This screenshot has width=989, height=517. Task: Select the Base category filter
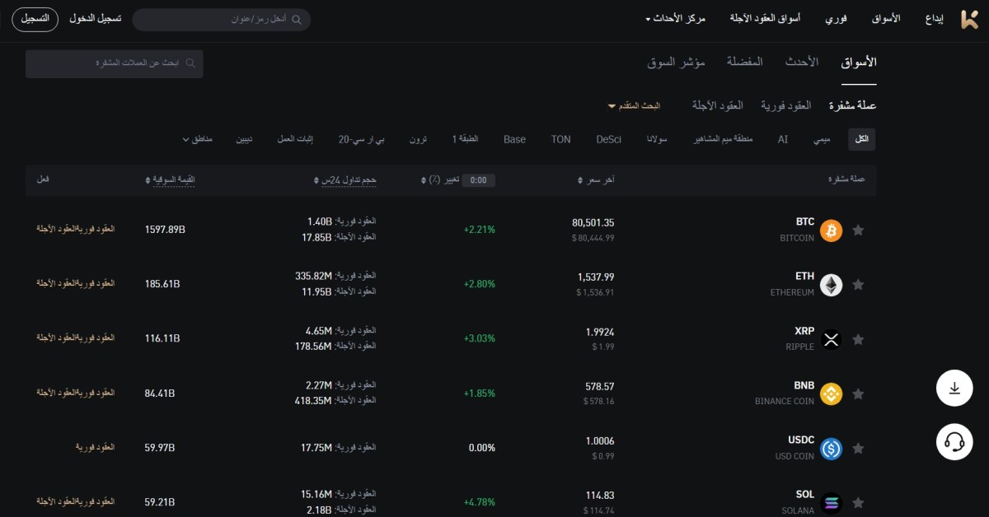(514, 139)
